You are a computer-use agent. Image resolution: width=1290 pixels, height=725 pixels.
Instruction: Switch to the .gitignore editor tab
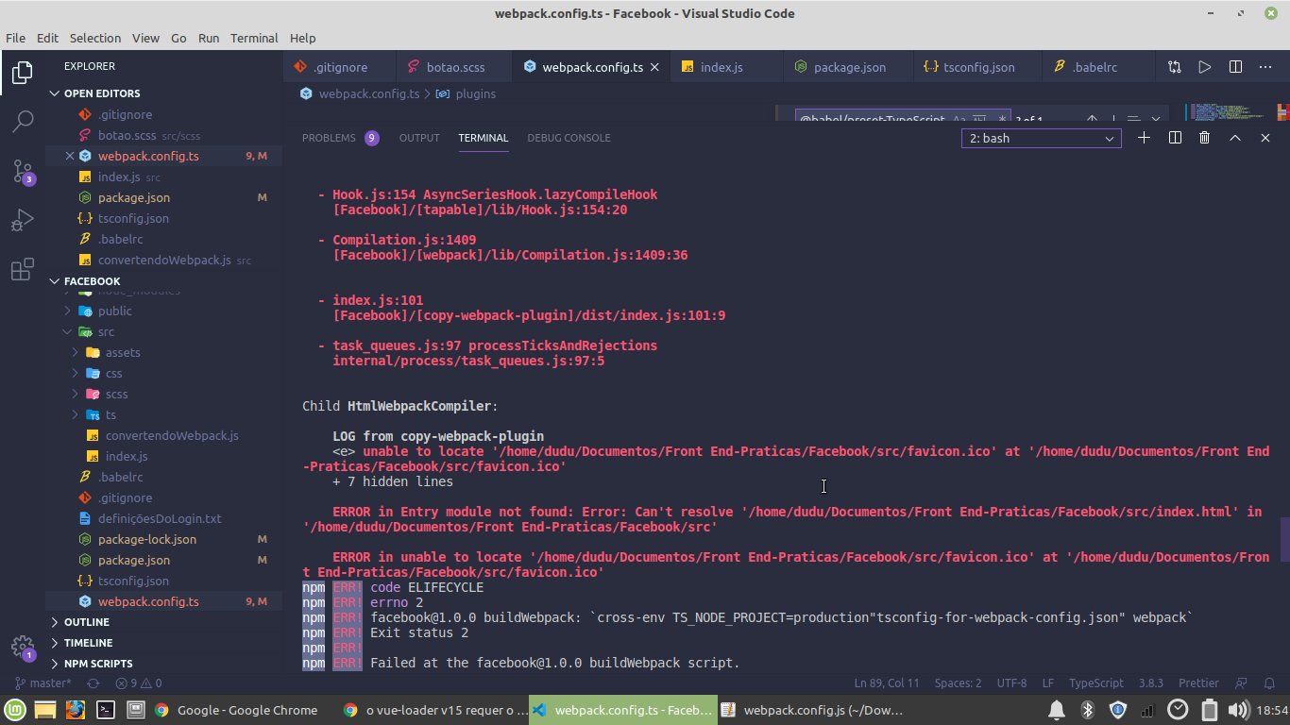tap(340, 67)
